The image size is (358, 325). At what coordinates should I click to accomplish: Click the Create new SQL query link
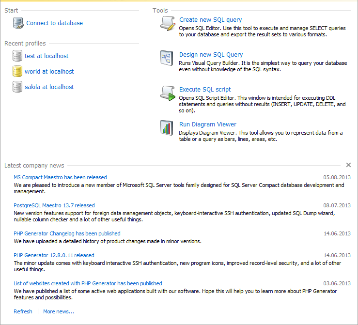210,20
